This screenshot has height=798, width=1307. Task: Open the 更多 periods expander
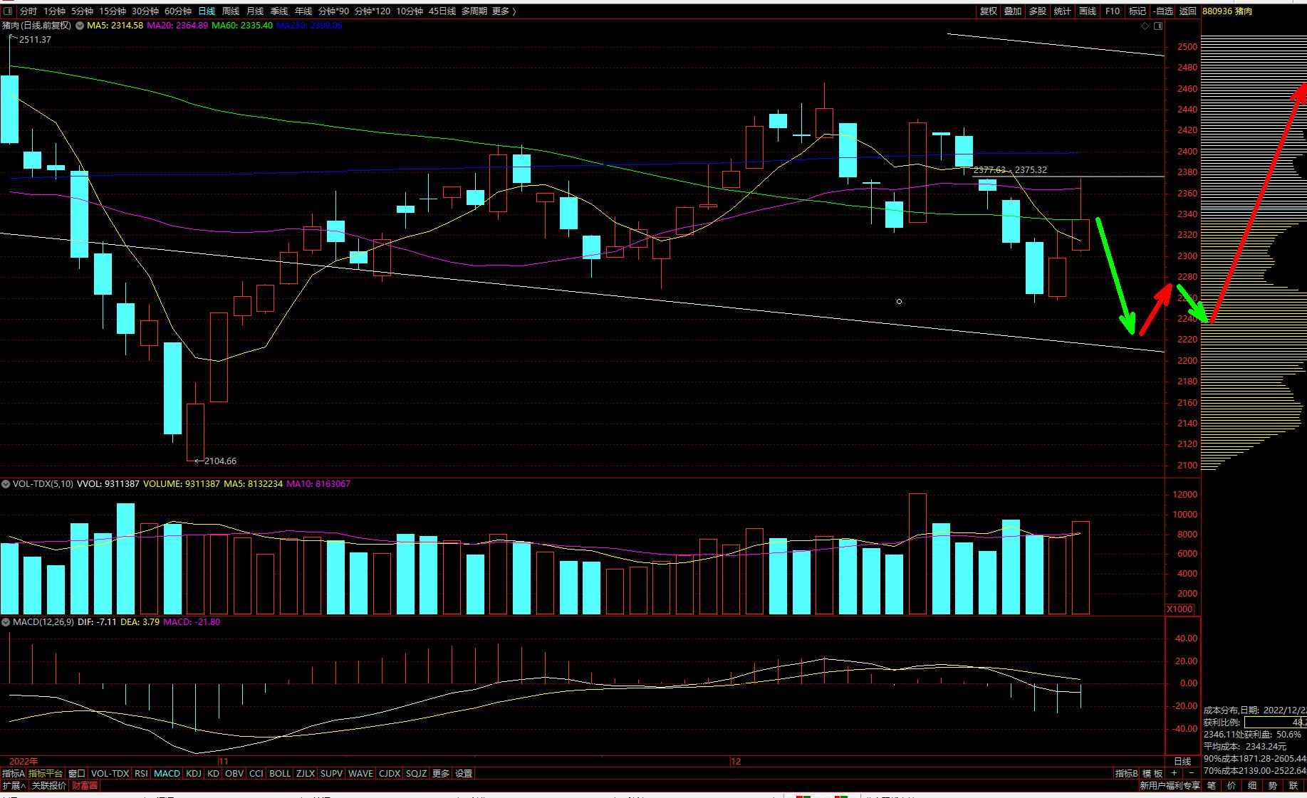point(504,11)
